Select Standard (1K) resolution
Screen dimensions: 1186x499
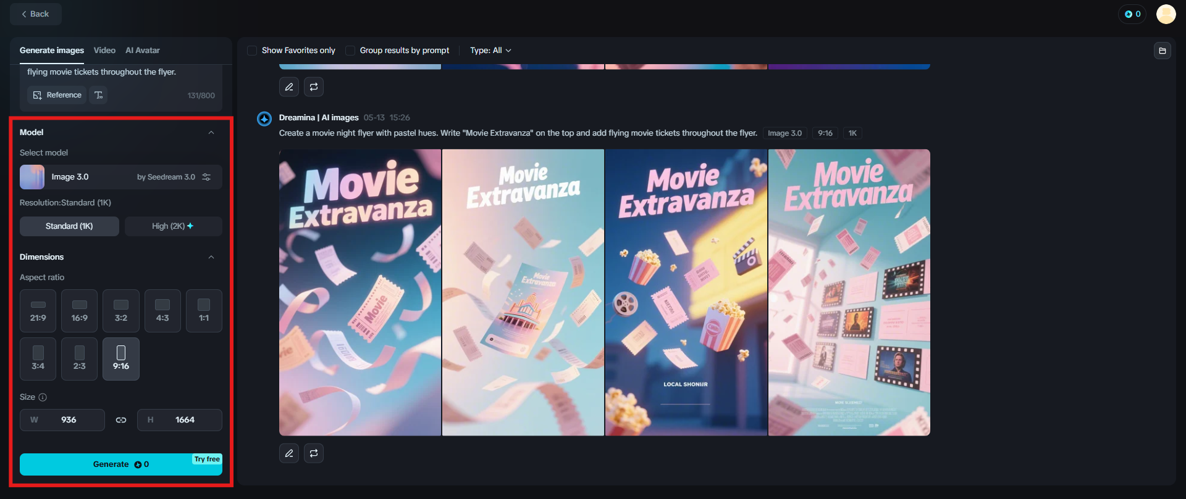click(69, 226)
